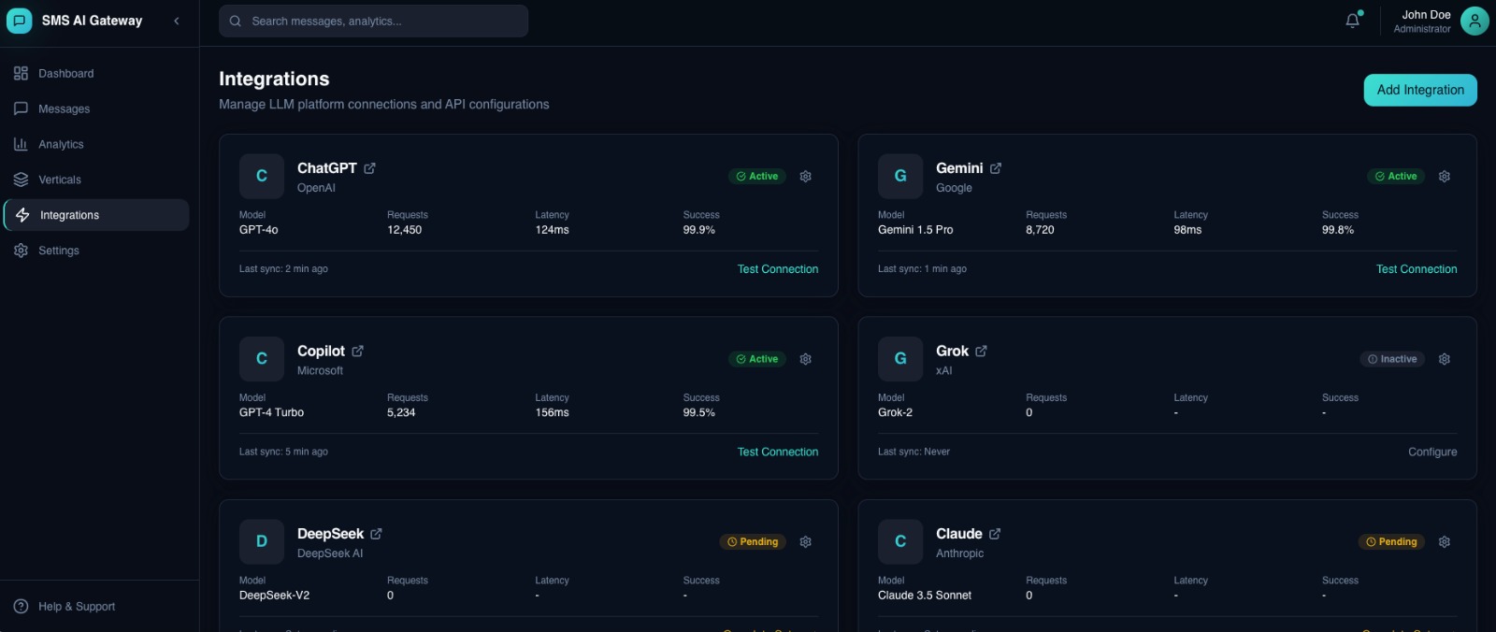Click the Gemini 1.5 Pro model value
The height and width of the screenshot is (632, 1496).
coord(915,230)
